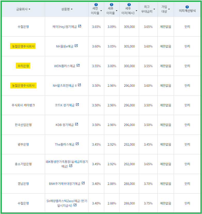Click external link icon next to NH왈츠회전예금 II
The width and height of the screenshot is (202, 214).
(x=79, y=85)
